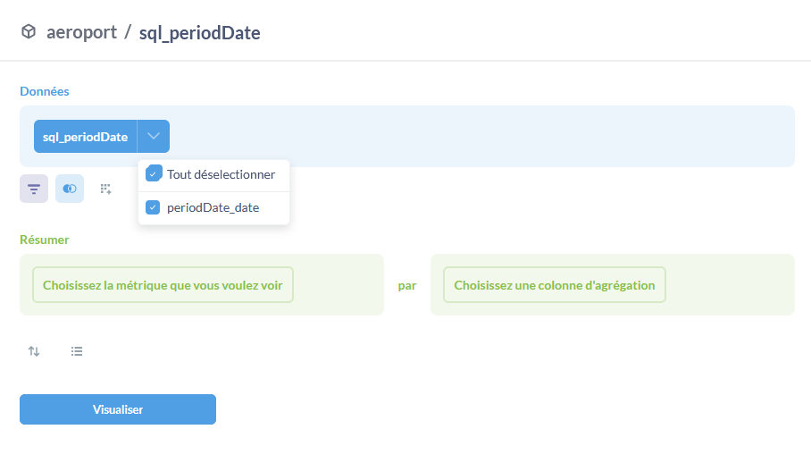811x463 pixels.
Task: Open the sql_periodDate data source picker
Action: coord(86,137)
